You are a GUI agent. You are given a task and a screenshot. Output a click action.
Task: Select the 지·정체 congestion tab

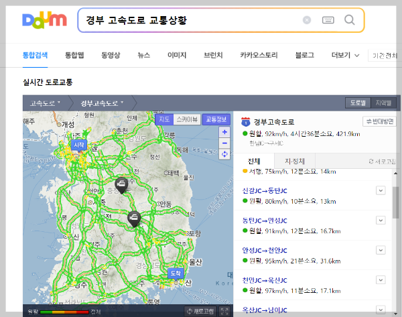tap(295, 161)
